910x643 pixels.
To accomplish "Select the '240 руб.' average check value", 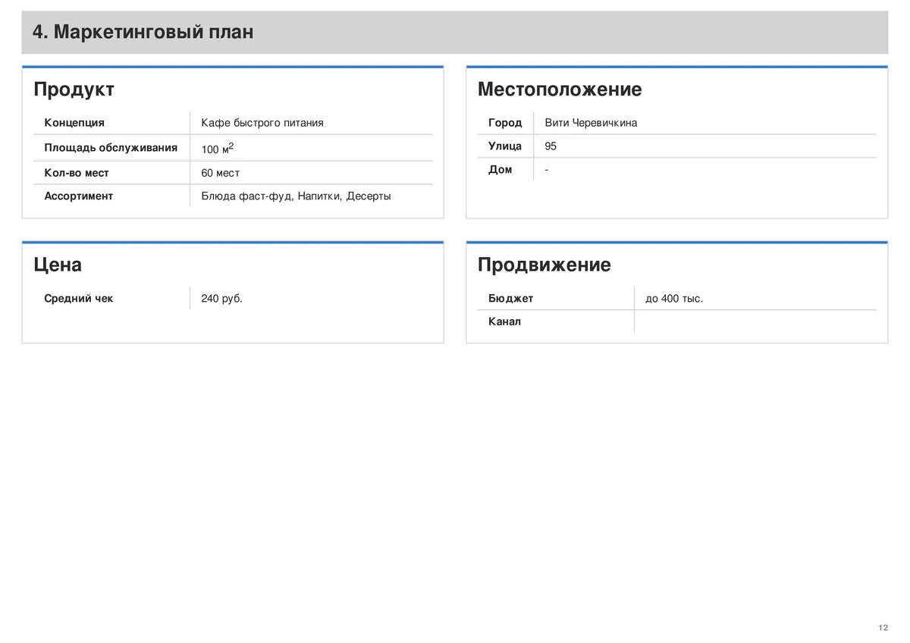I will 221,299.
